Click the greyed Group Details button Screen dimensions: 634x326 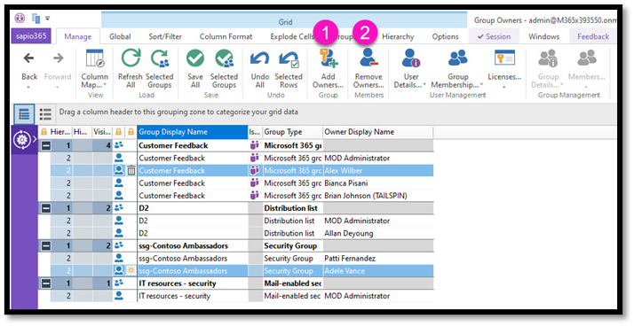(x=548, y=68)
